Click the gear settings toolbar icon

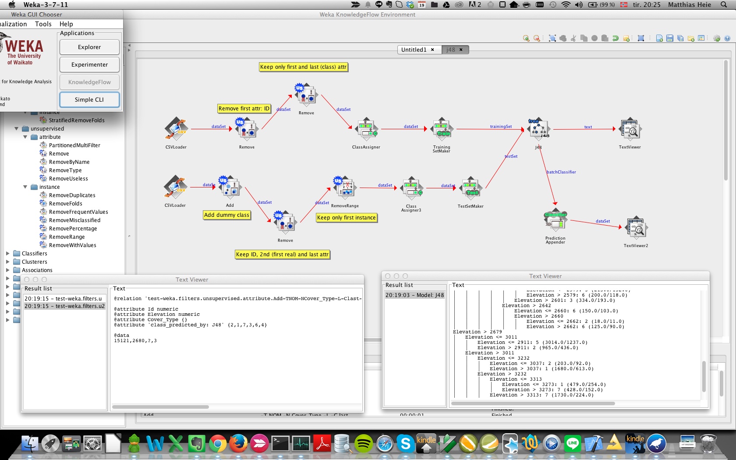pos(717,39)
